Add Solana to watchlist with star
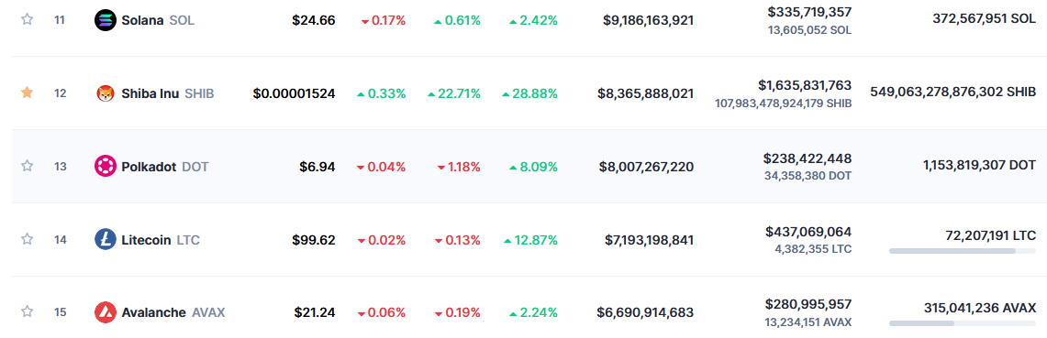Image resolution: width=1047 pixels, height=338 pixels. (27, 19)
